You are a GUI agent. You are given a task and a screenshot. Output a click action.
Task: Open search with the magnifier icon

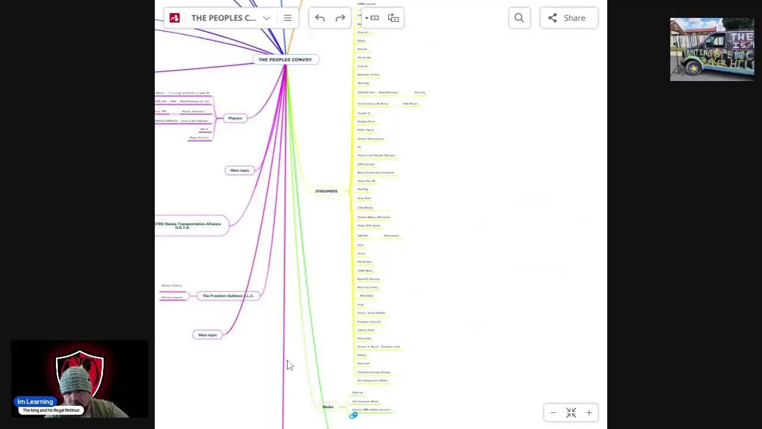(x=519, y=18)
